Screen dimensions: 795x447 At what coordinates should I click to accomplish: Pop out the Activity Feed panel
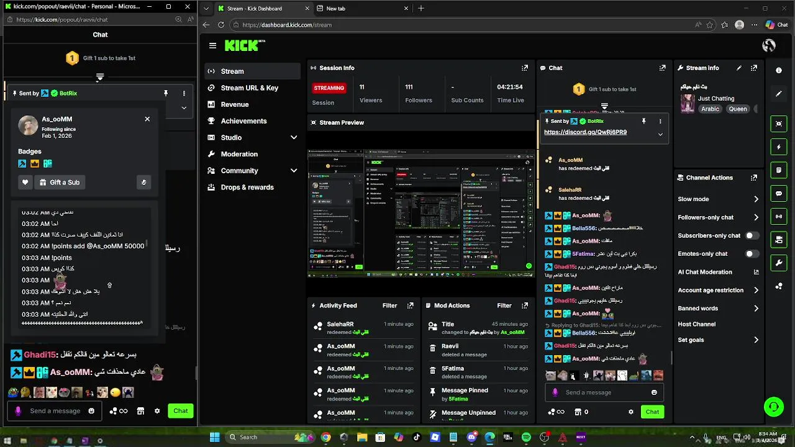point(410,305)
